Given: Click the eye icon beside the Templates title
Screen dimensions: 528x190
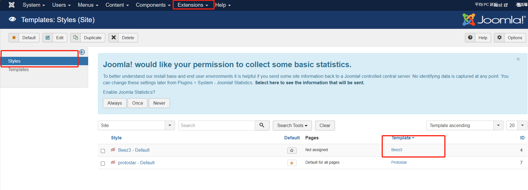Looking at the screenshot, I should point(12,19).
